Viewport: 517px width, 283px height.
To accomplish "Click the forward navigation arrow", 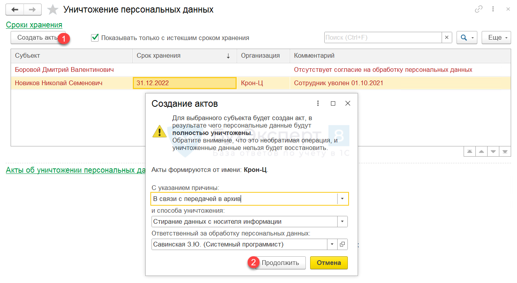I will (x=32, y=9).
